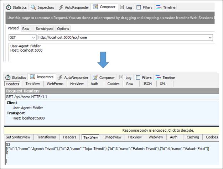Click the Inspectors magnifier icon in top panel

coord(33,7)
